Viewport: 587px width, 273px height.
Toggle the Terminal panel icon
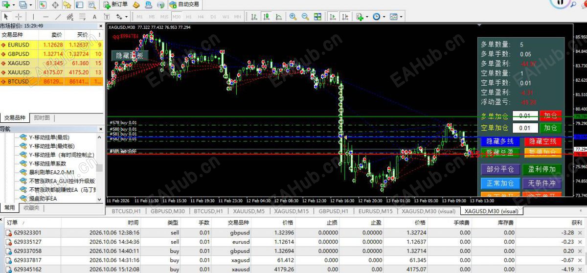[x=80, y=4]
